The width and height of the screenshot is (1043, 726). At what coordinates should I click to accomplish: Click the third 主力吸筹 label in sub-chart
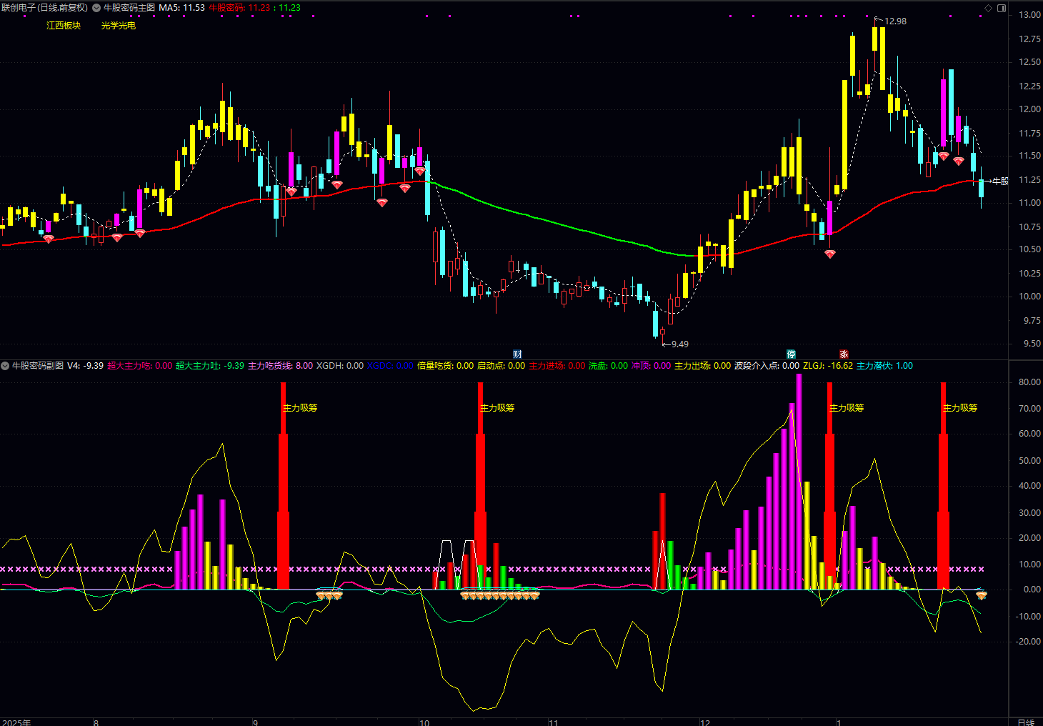tap(847, 408)
